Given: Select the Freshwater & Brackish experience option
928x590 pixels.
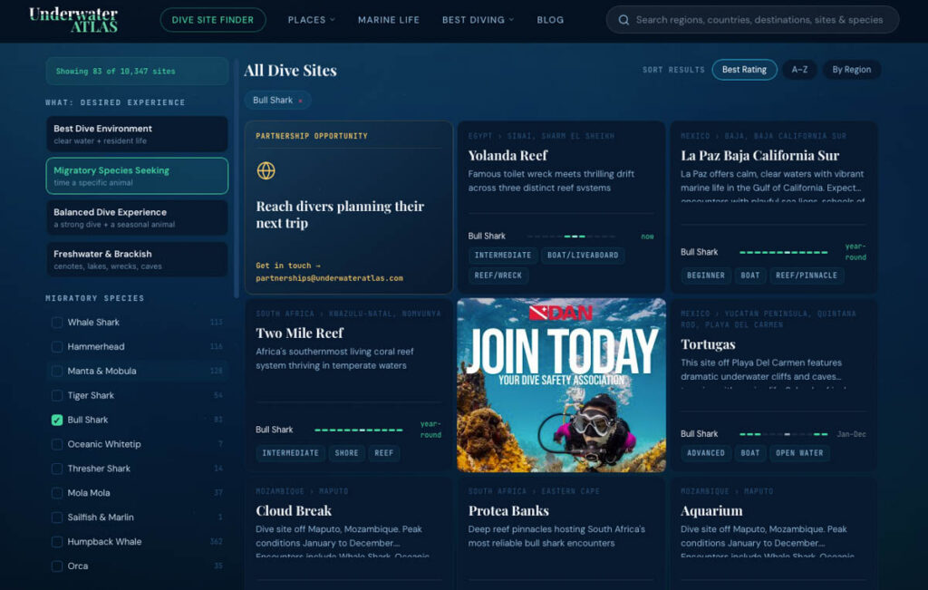Looking at the screenshot, I should (x=137, y=259).
